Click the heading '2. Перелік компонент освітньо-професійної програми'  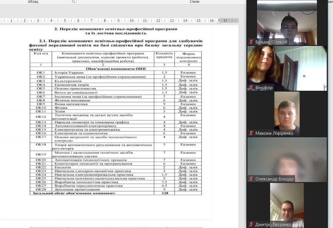116,29
